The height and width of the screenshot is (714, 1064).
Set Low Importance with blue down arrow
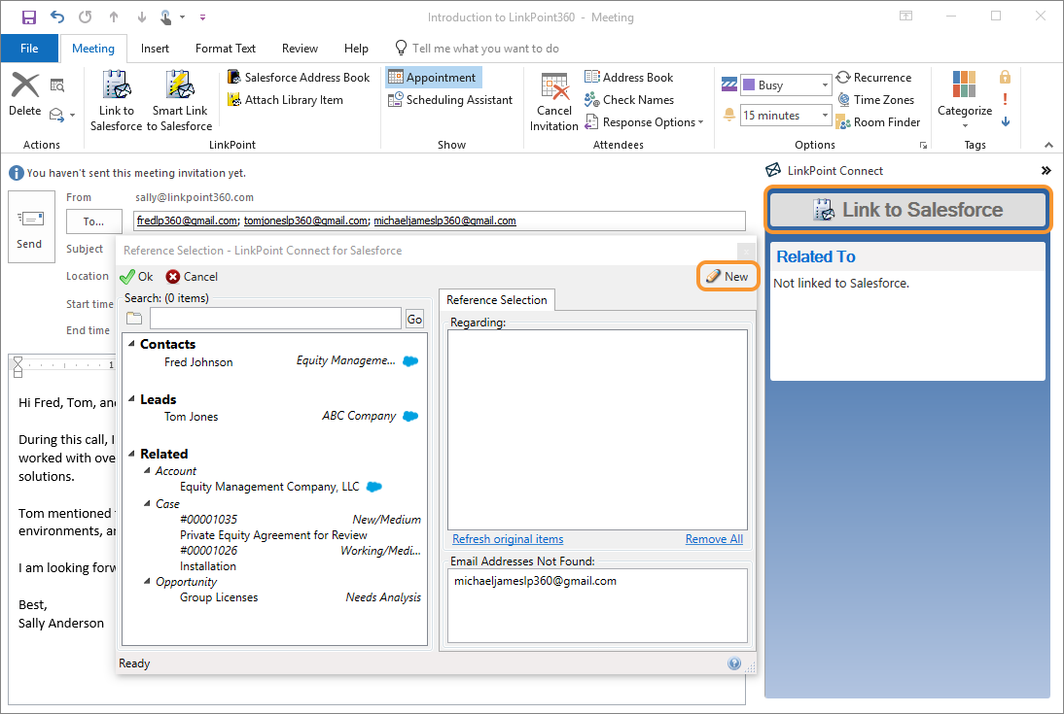click(x=1005, y=121)
